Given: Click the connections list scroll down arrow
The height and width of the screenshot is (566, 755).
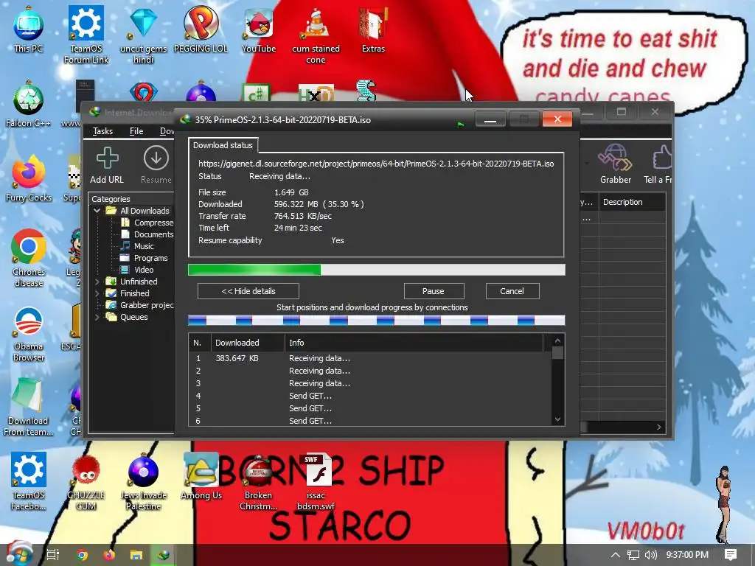Looking at the screenshot, I should [557, 419].
